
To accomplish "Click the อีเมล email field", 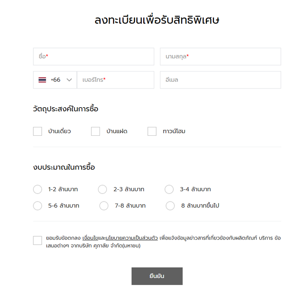I will pos(220,80).
